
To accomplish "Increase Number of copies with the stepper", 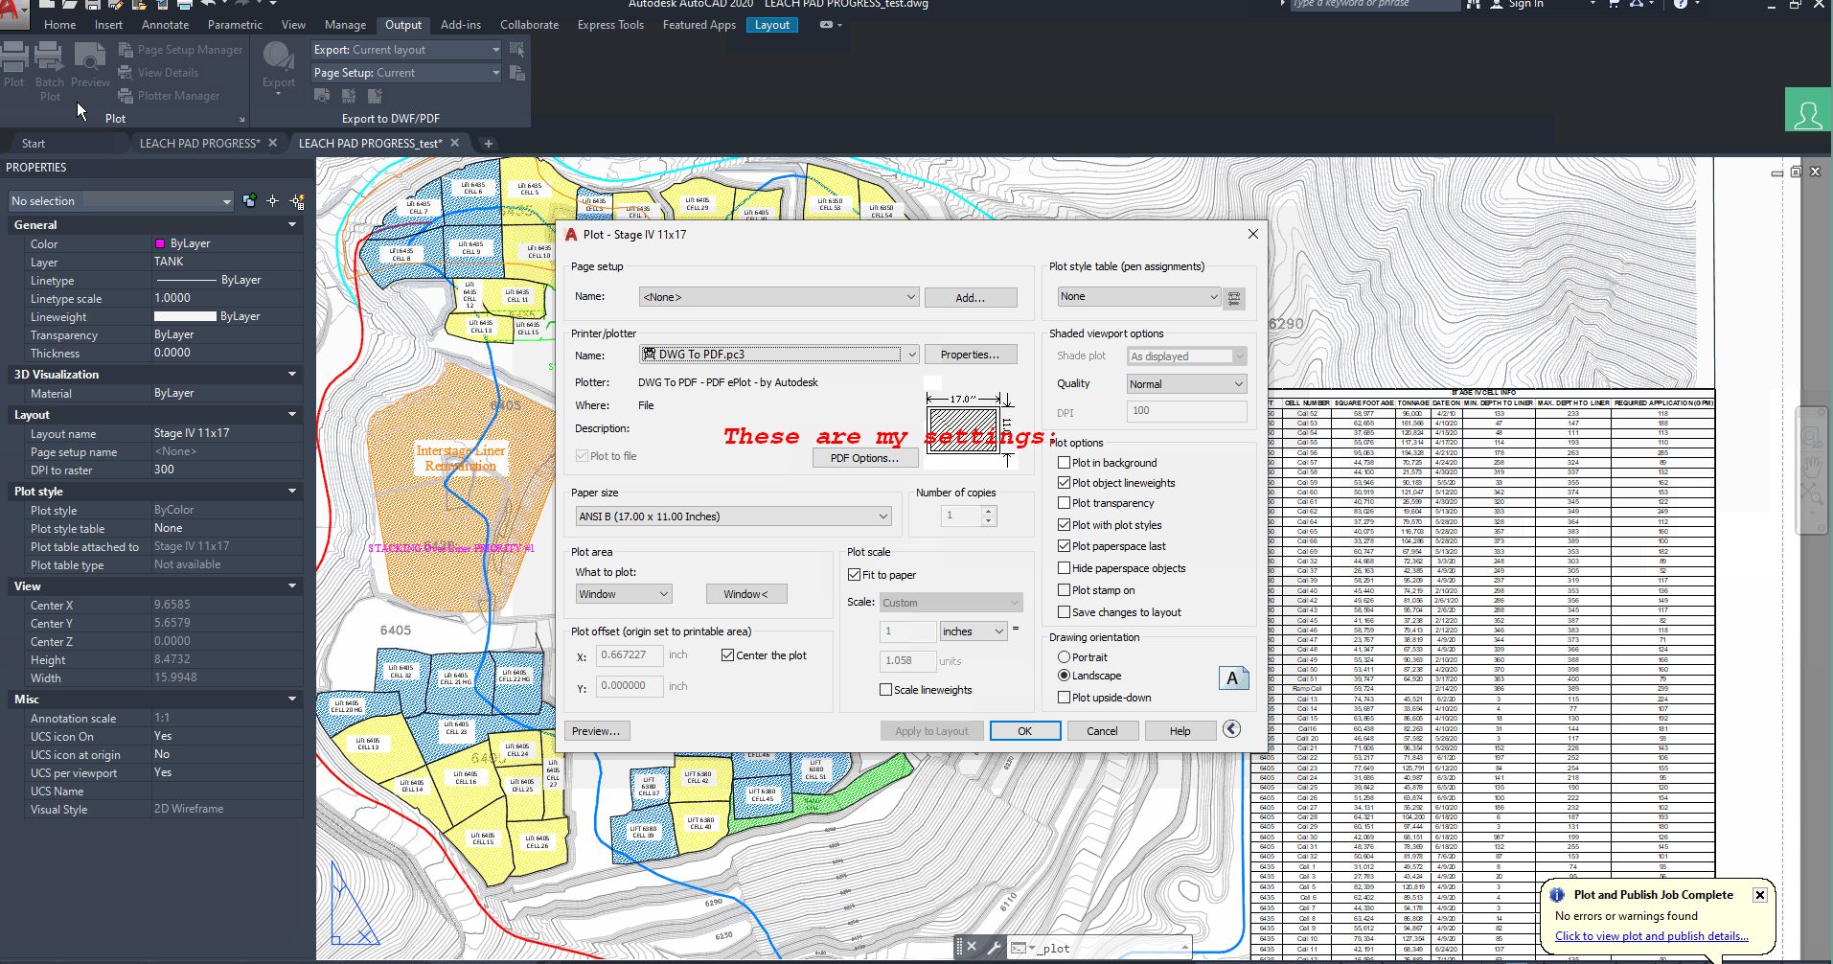I will (988, 510).
